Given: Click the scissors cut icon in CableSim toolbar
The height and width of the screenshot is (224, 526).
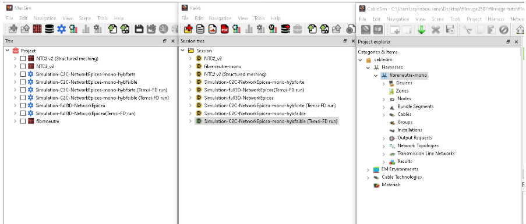Looking at the screenshot, I should coord(467,30).
